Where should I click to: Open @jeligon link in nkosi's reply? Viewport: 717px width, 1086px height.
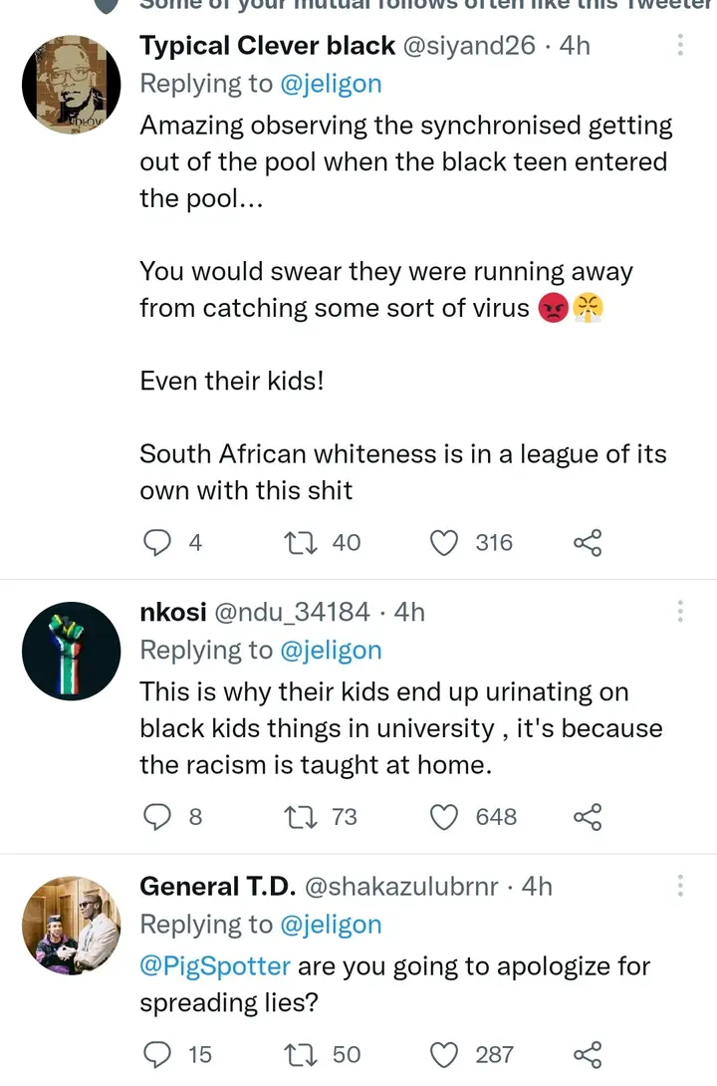(330, 651)
